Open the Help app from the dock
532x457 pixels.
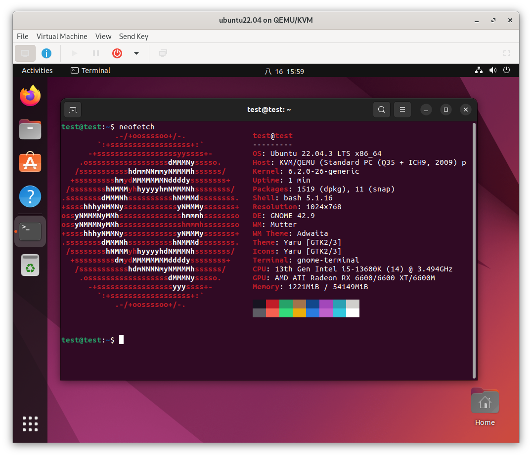tap(30, 196)
